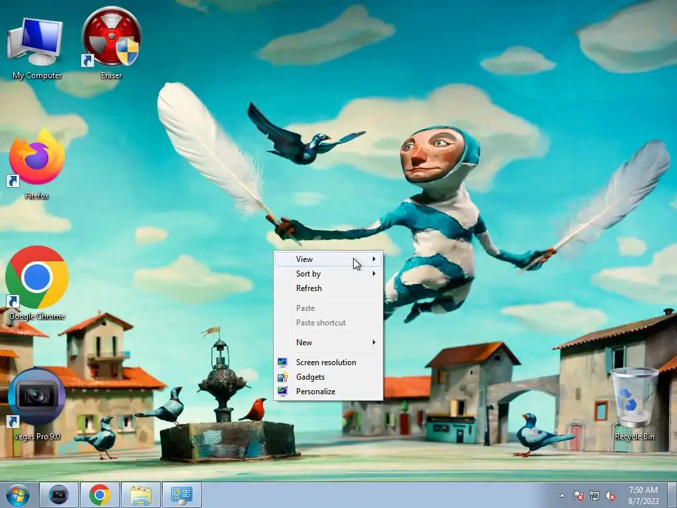Choose Screen resolution in context menu
The width and height of the screenshot is (677, 508).
(328, 362)
